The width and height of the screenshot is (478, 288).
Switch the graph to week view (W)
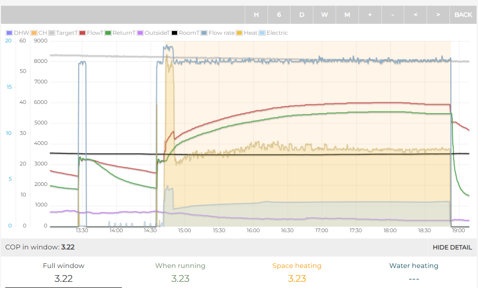click(324, 15)
